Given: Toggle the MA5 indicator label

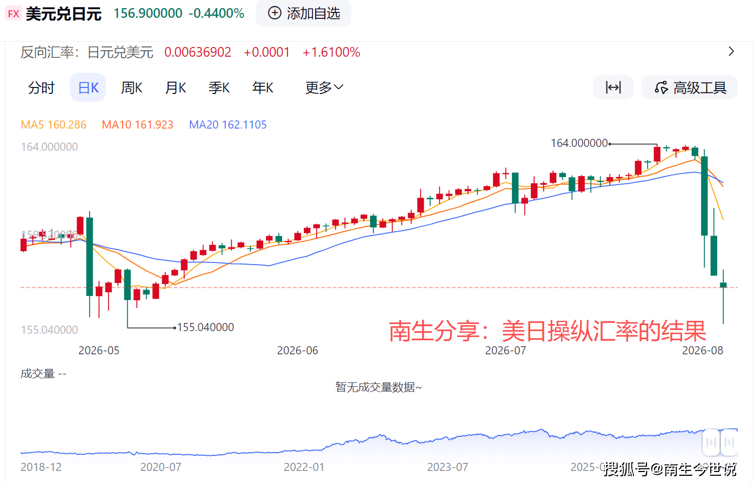Looking at the screenshot, I should coord(54,125).
